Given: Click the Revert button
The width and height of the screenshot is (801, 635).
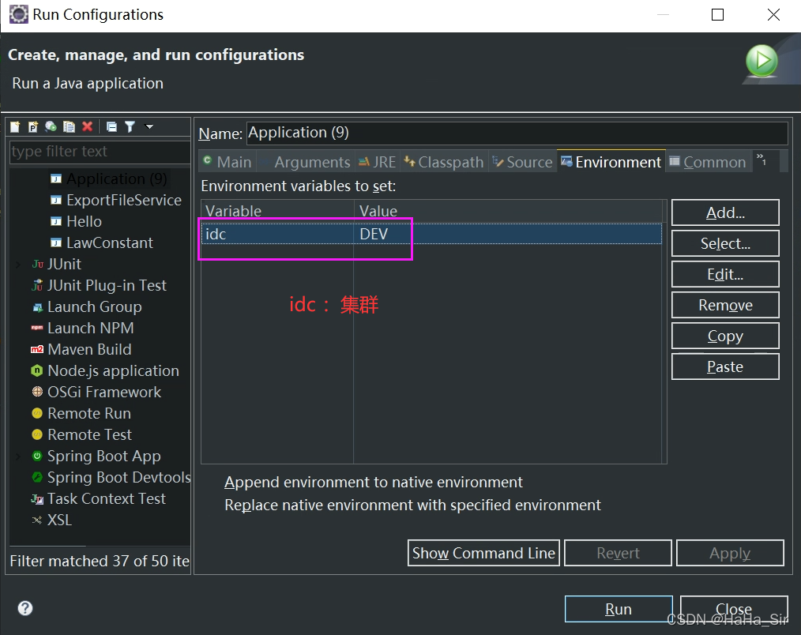Looking at the screenshot, I should point(618,553).
